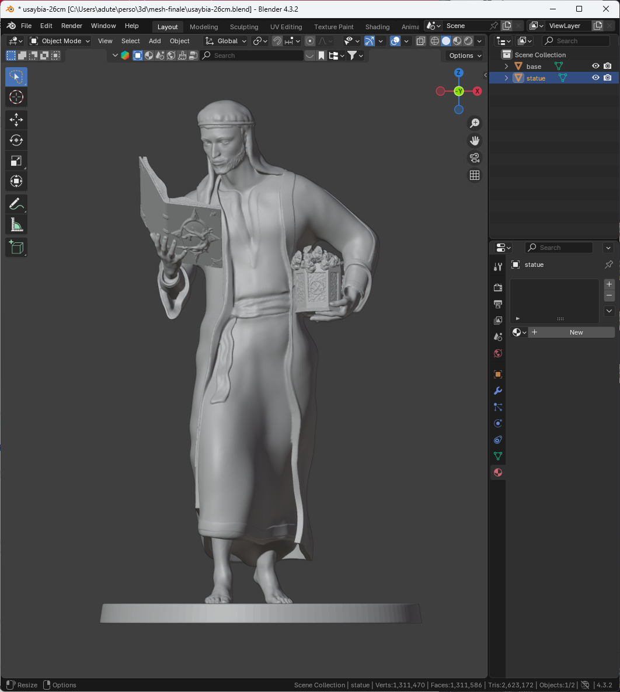
Task: Open the Global transform orientation dropdown
Action: [225, 41]
